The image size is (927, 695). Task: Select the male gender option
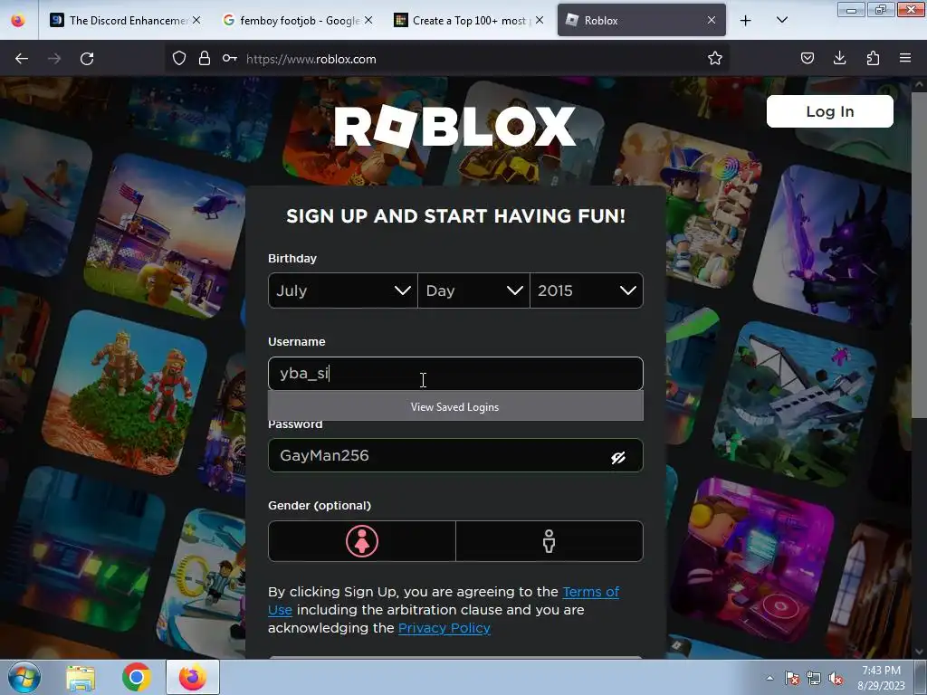click(550, 541)
